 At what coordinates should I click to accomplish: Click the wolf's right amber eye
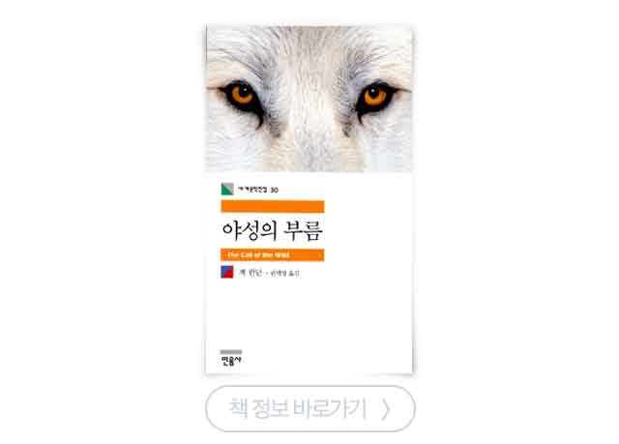click(x=374, y=96)
